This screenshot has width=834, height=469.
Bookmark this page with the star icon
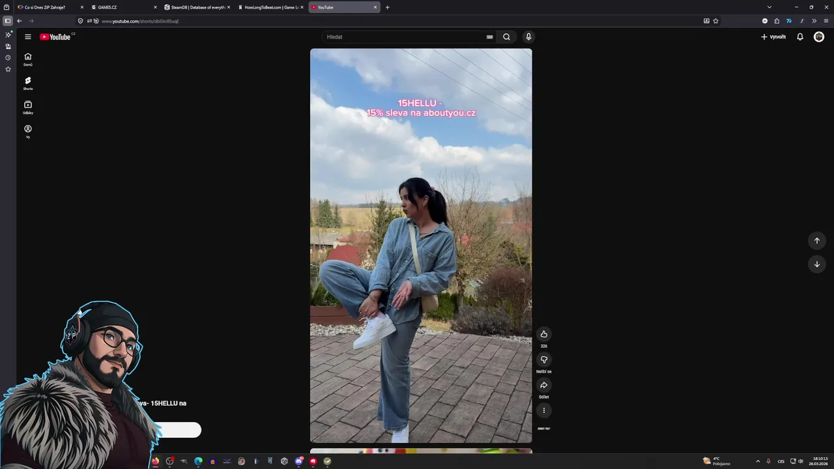[x=715, y=21]
